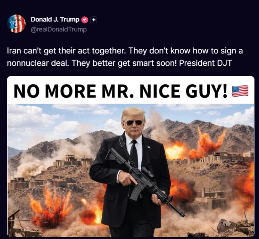
Task: Click the flag lapel pin on the suit
Action: 149,147
